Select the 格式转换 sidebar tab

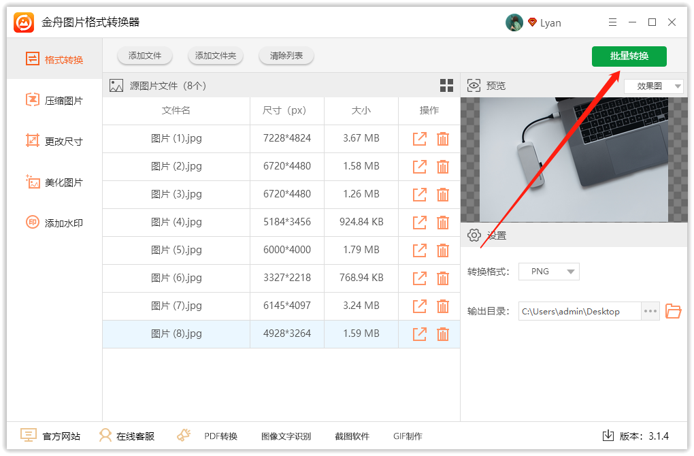tap(54, 59)
